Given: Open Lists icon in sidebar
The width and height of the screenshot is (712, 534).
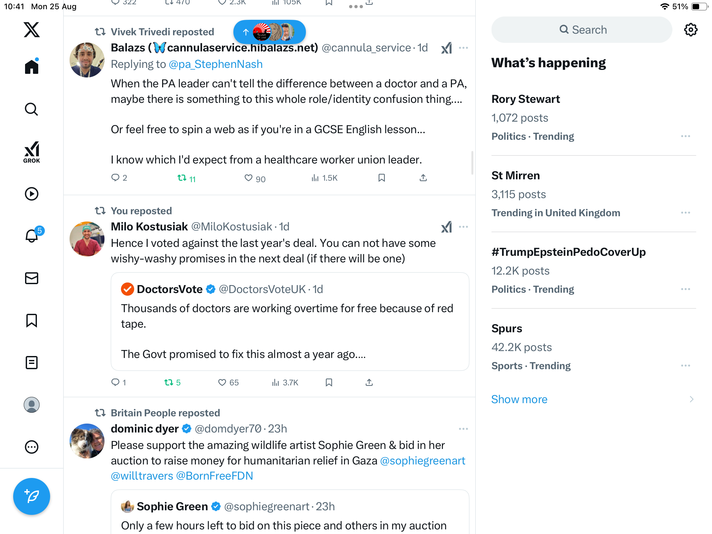Looking at the screenshot, I should coord(32,363).
